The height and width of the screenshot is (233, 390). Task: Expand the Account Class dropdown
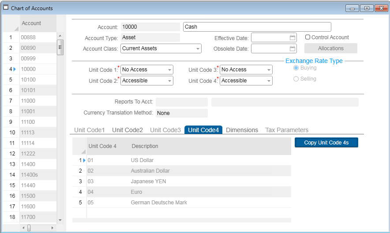pos(198,48)
